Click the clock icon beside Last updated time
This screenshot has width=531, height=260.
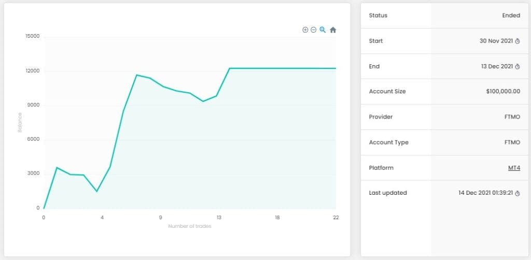[x=517, y=193]
